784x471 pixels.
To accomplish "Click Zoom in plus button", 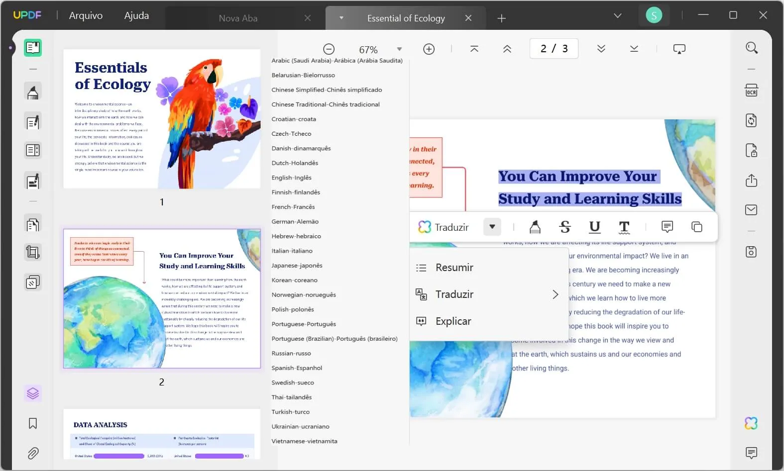I will point(429,49).
